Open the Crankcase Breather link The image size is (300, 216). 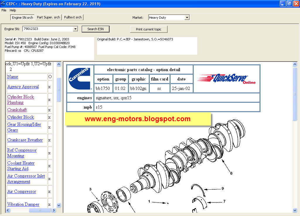click(25, 140)
